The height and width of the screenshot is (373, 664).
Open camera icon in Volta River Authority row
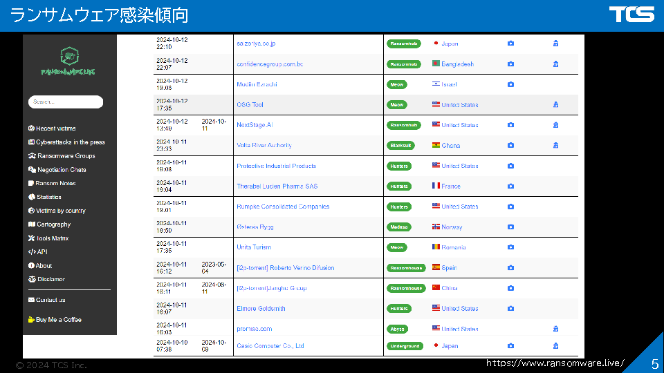pos(510,146)
